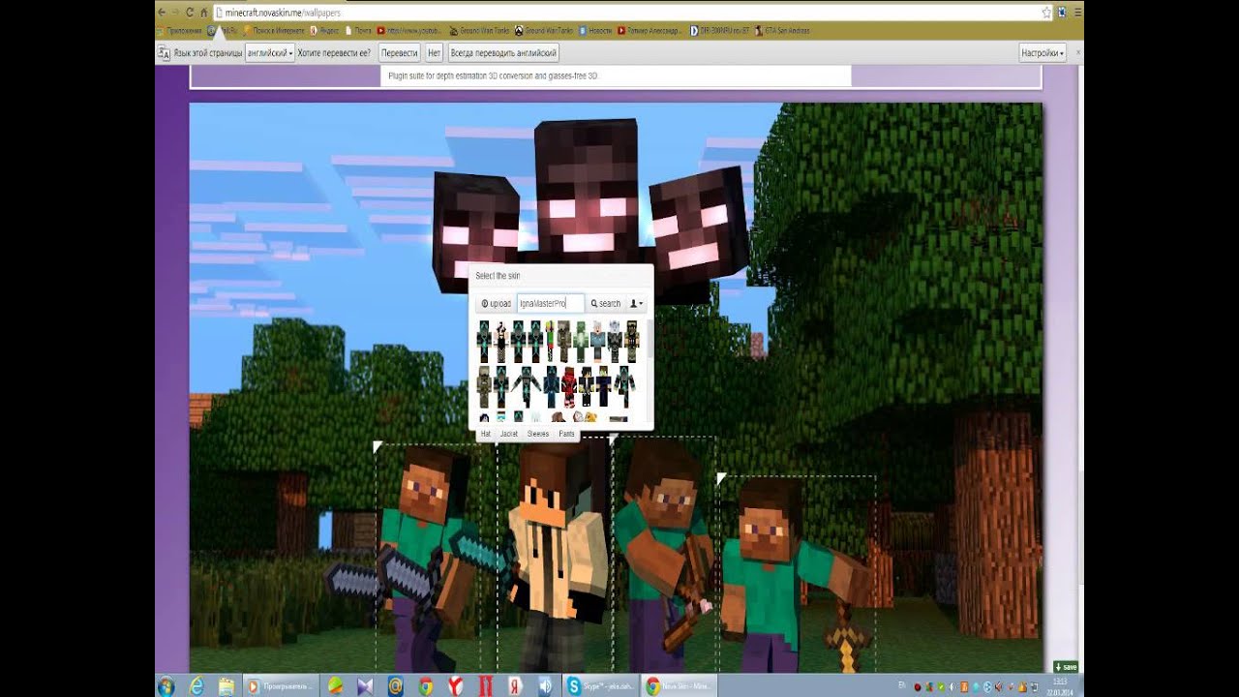This screenshot has width=1239, height=697.
Task: Open the page language dropdown 'английский'
Action: [x=270, y=53]
